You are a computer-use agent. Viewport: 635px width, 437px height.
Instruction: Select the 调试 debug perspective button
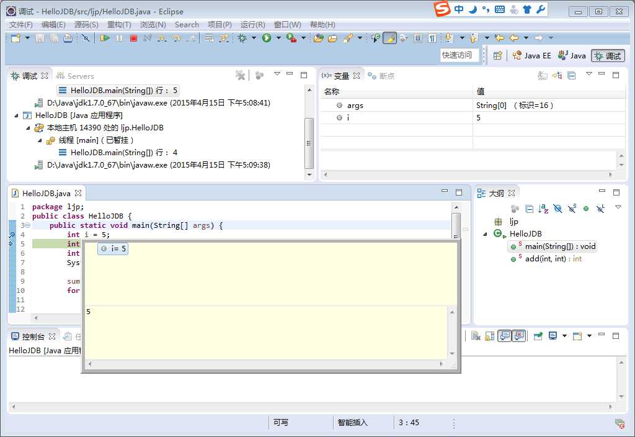tap(608, 55)
